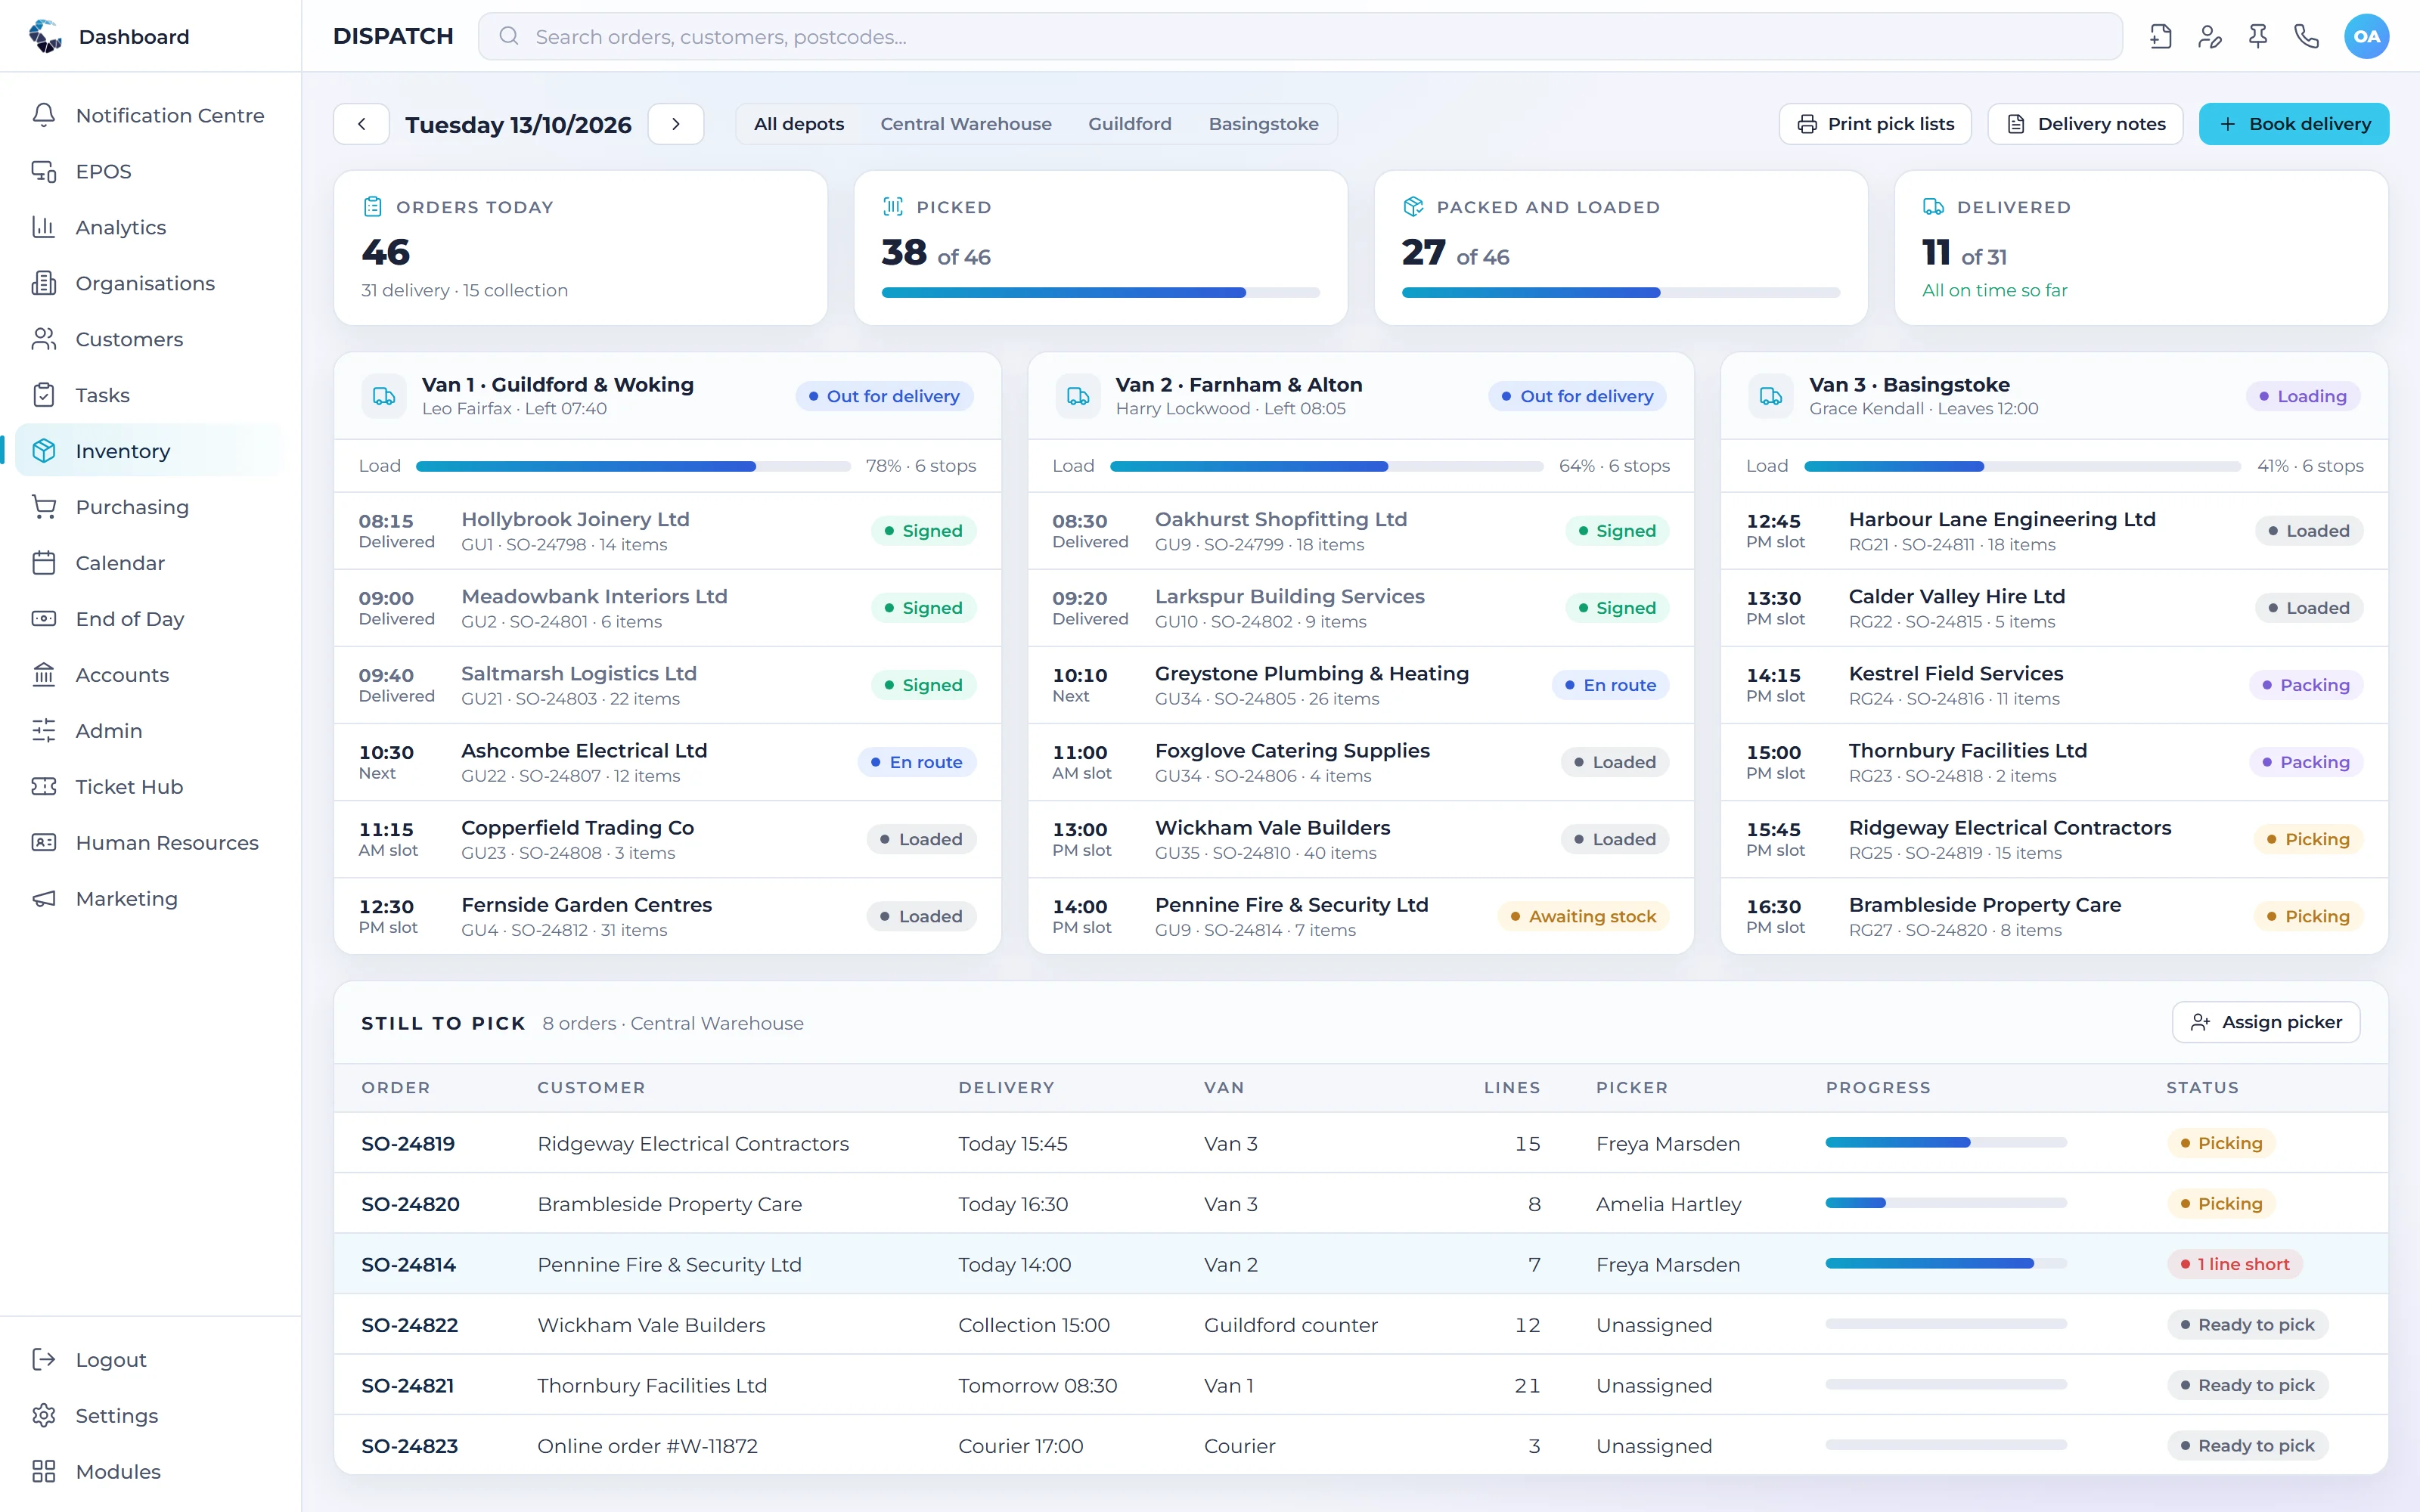The image size is (2420, 1512).
Task: Click the Logout sidebar item
Action: tap(150, 1360)
